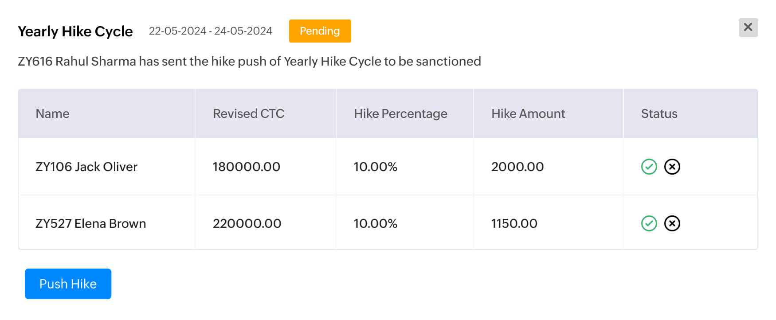Click the Revised CTC column header

(248, 113)
